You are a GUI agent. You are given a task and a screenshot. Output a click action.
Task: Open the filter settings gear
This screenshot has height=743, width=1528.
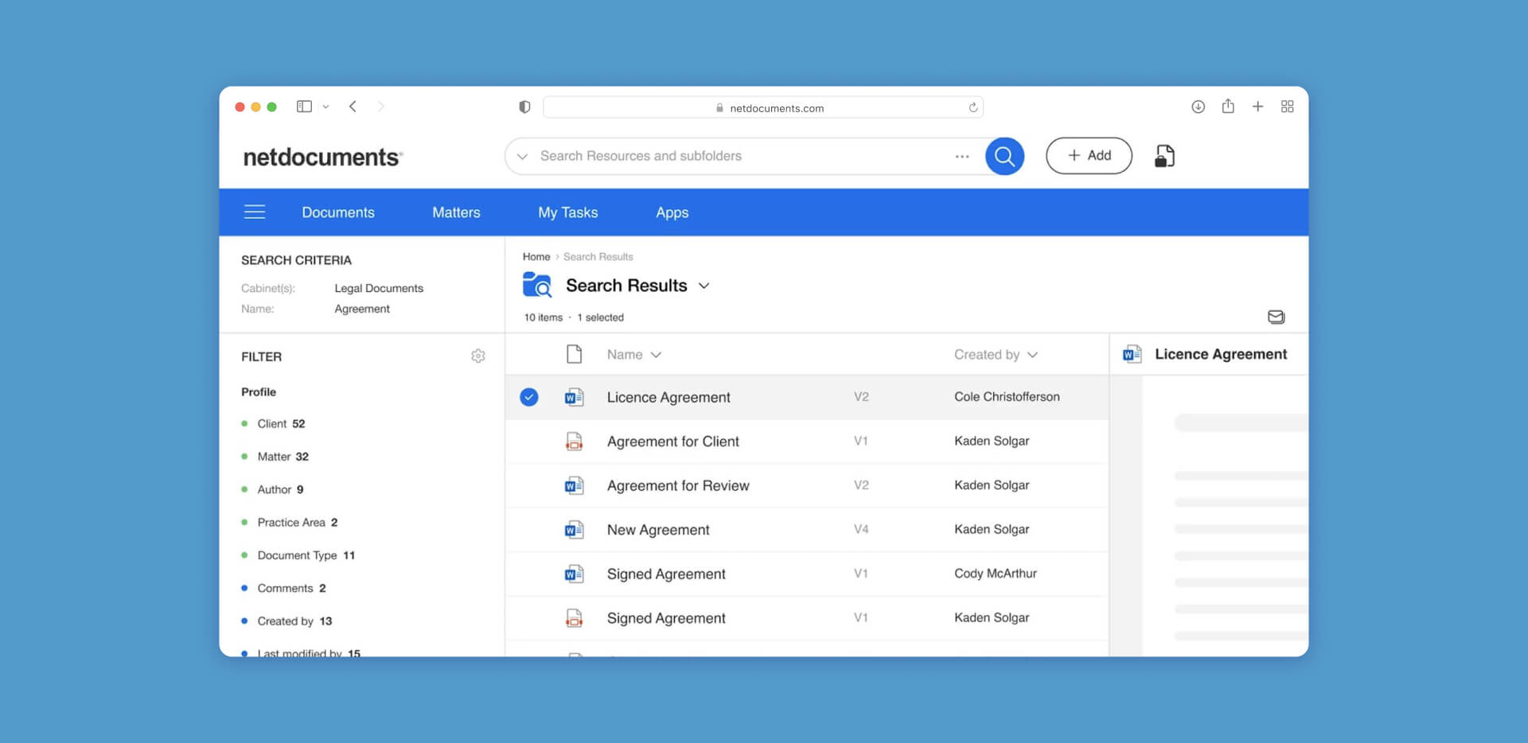tap(477, 356)
